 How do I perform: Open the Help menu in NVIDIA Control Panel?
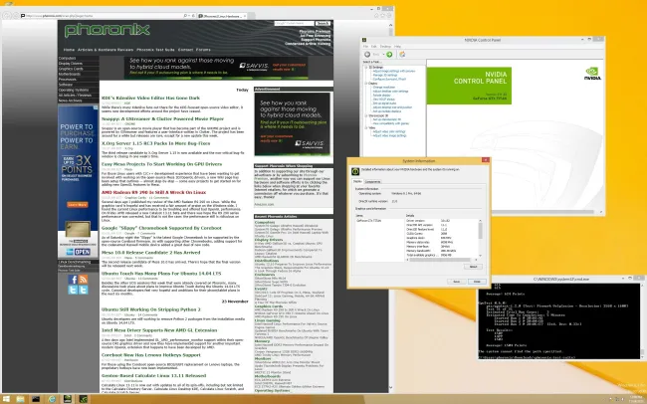coord(397,46)
